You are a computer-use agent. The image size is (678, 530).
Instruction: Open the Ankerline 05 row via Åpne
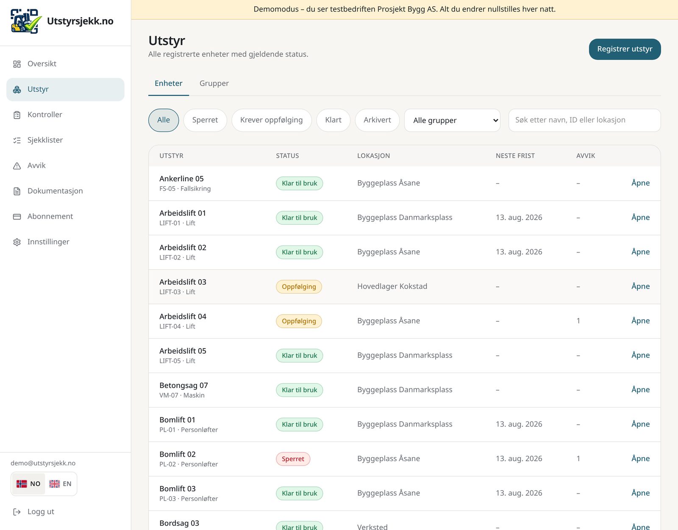[x=640, y=183]
